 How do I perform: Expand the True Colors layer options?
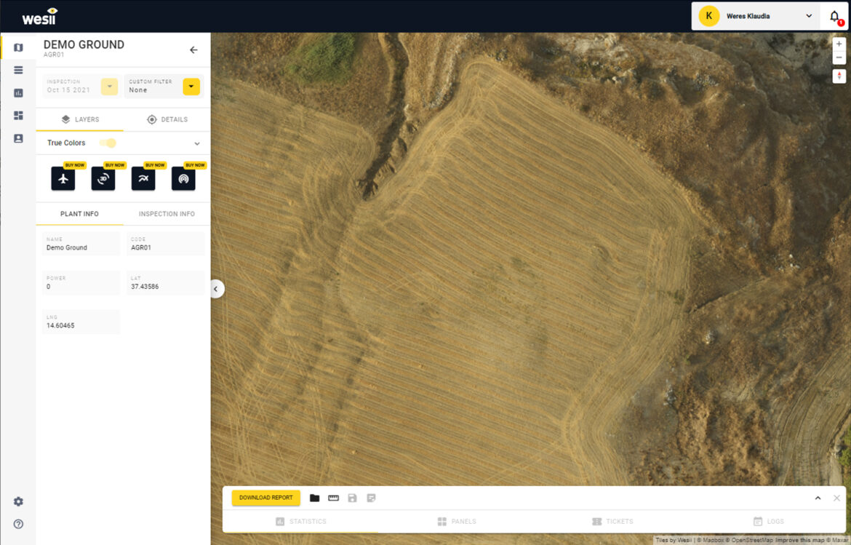coord(196,144)
